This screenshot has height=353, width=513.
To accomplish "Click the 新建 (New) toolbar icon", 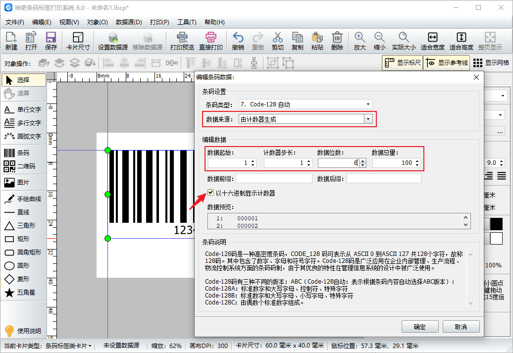I will 11,41.
